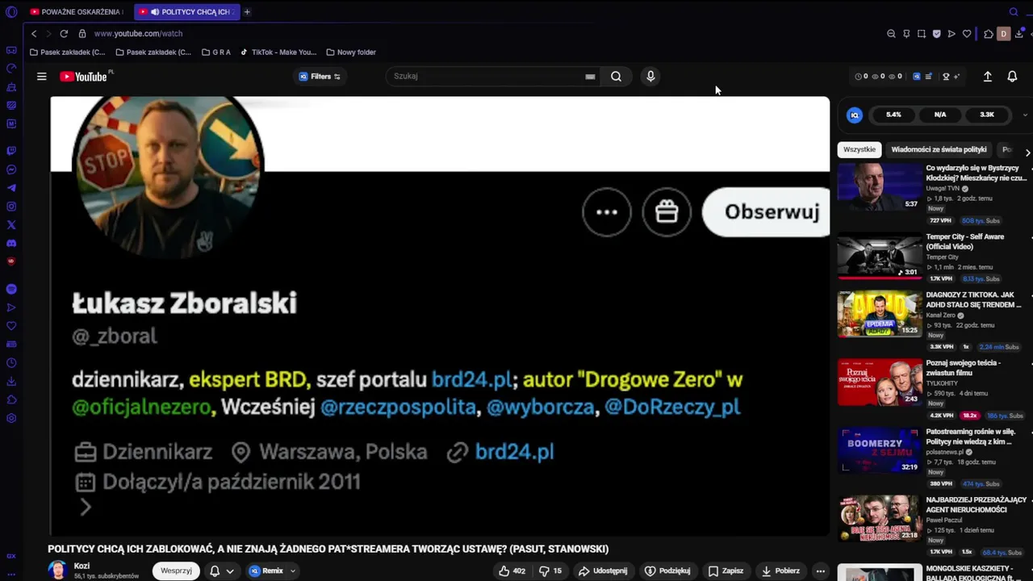Screen dimensions: 1033x581
Task: Select the POLITYCY CHCĄ ICH browser tab
Action: [186, 11]
